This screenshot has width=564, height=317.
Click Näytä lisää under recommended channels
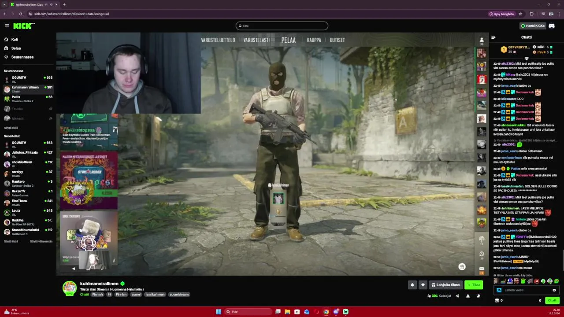11,241
